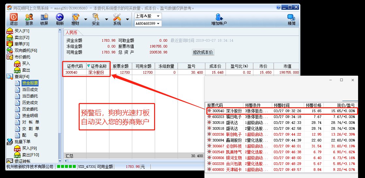Select 卖出[F10] batch sell item
Image resolution: width=365 pixels, height=178 pixels.
(x=26, y=155)
